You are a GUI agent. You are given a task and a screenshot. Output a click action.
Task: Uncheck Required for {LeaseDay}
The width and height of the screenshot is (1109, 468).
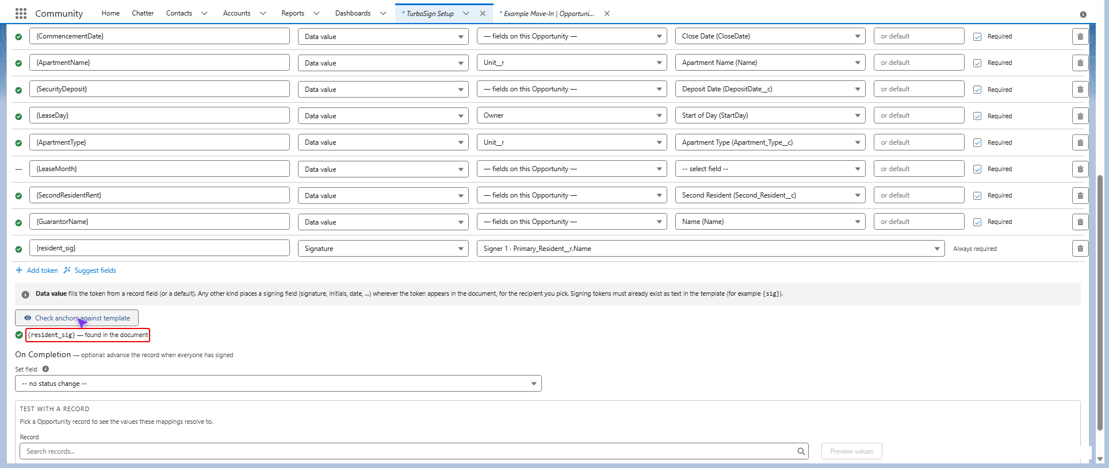(x=977, y=116)
